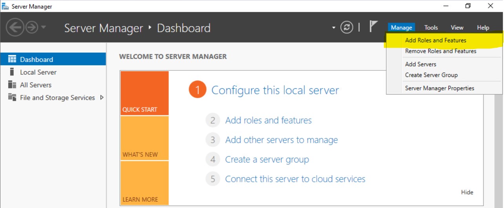Click the forward navigation arrow icon

coord(32,27)
